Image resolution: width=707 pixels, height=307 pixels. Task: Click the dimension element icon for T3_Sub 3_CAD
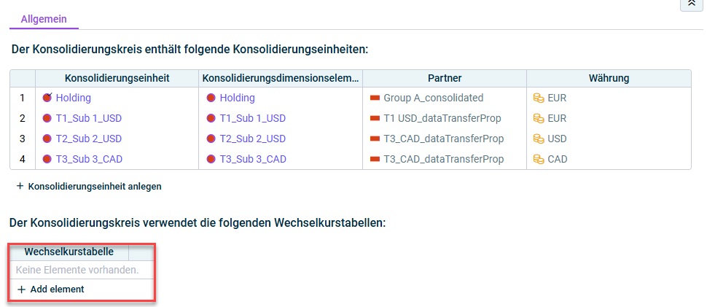(x=211, y=159)
